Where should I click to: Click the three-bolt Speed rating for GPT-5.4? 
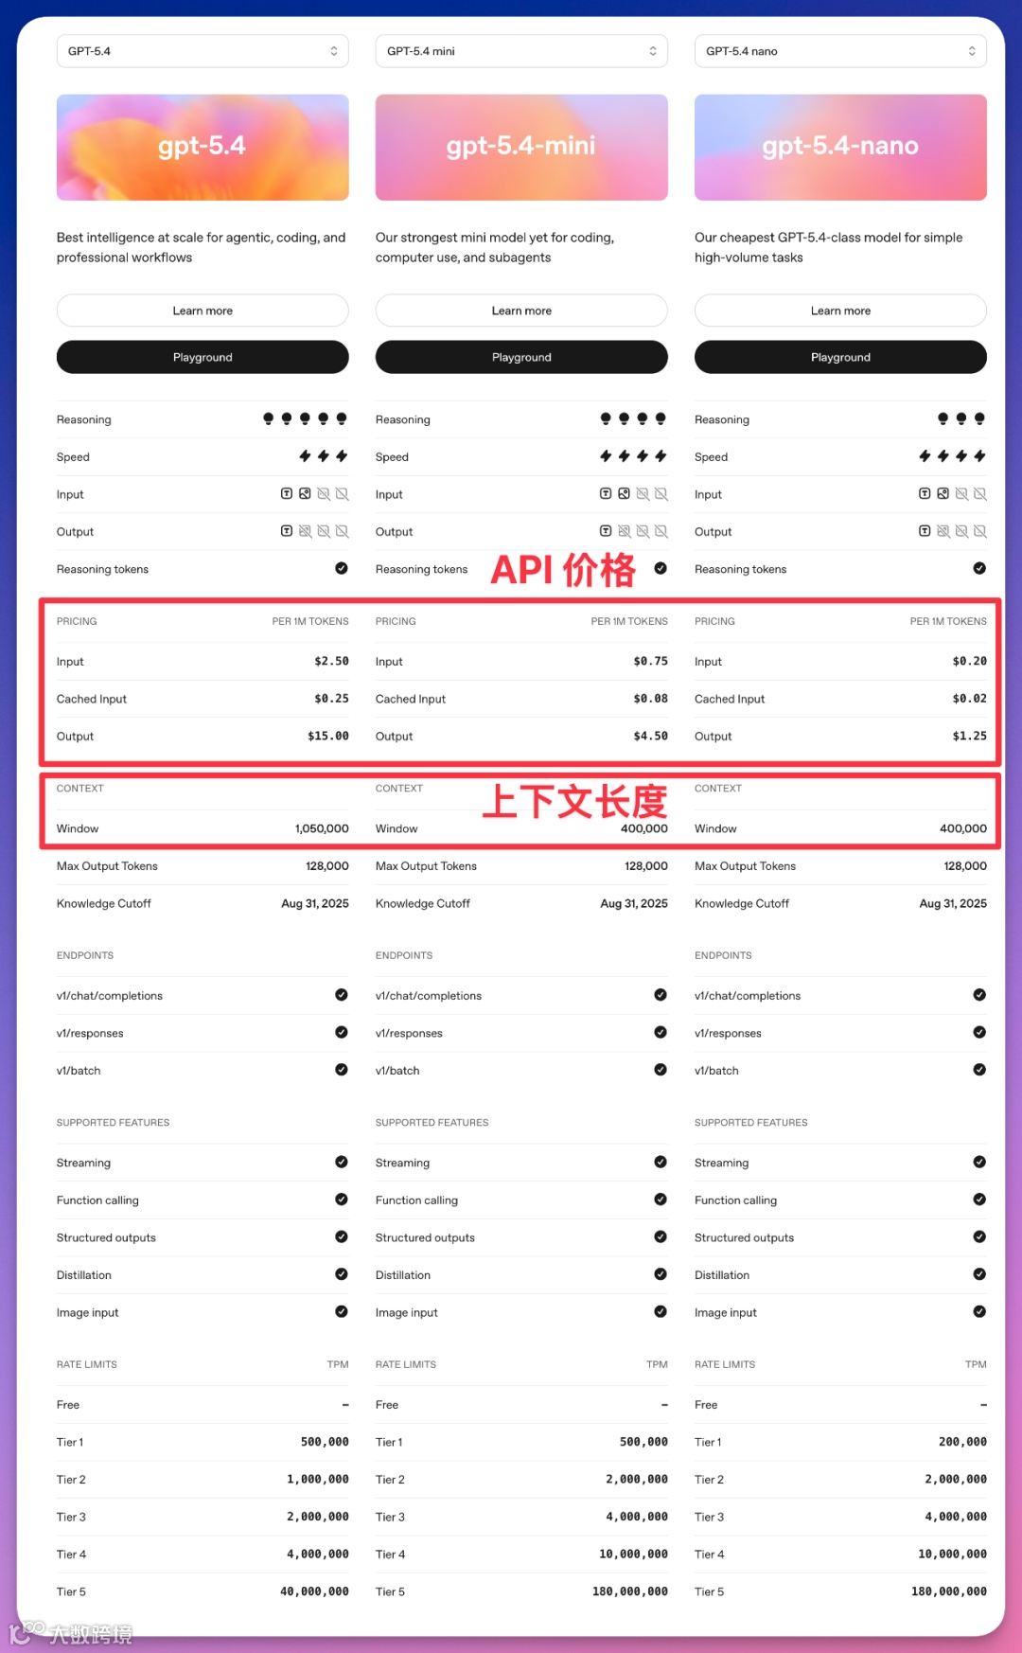click(324, 456)
